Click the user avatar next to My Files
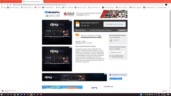The height and width of the screenshot is (96, 171). tap(59, 16)
